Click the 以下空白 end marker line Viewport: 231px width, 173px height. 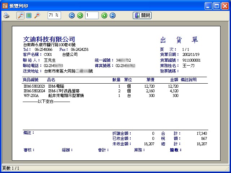click(47, 102)
